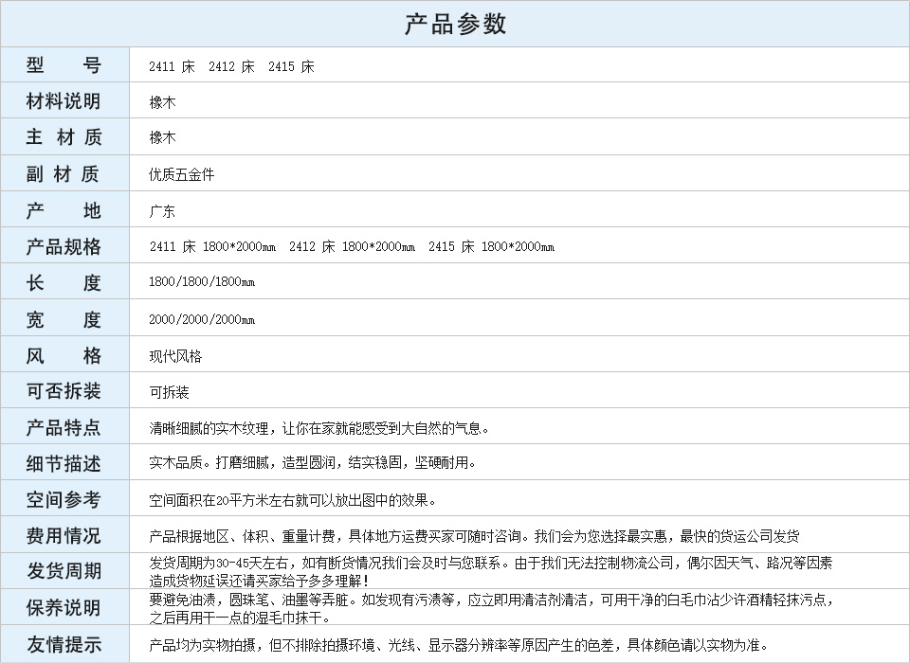Click the 优质五金件 value
The image size is (910, 663).
click(x=182, y=174)
